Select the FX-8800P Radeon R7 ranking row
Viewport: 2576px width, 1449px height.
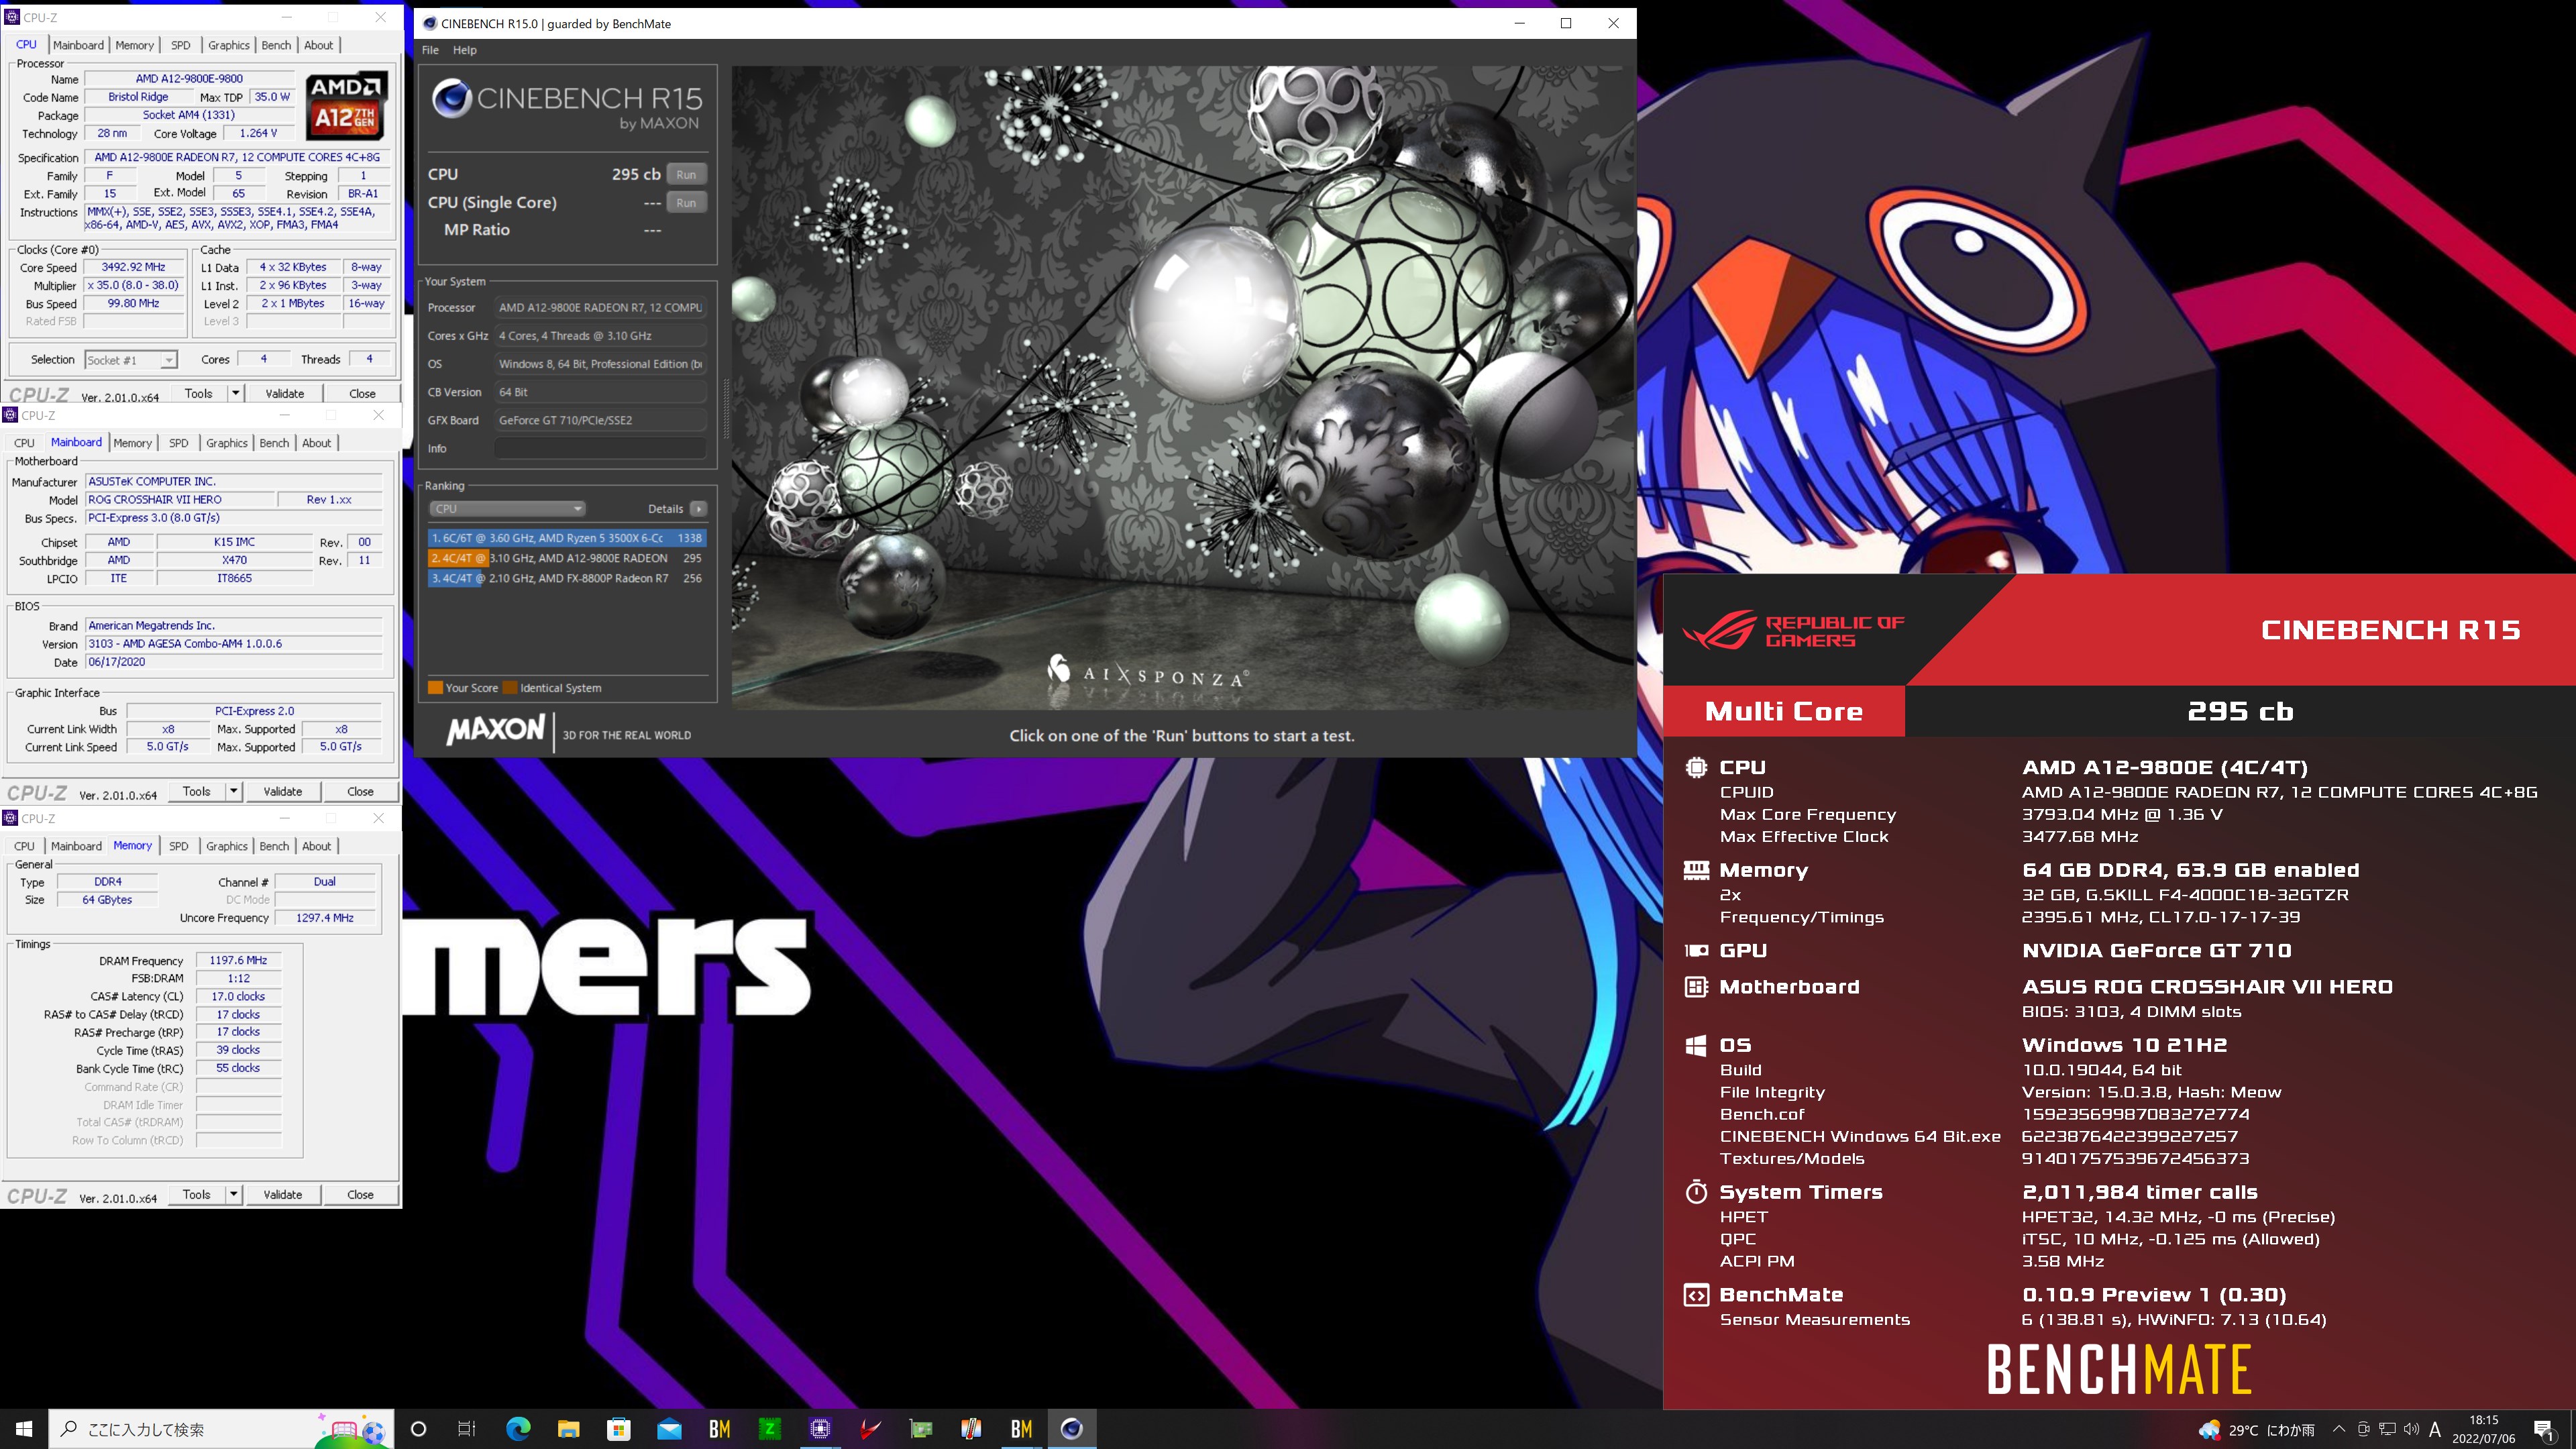[x=567, y=578]
